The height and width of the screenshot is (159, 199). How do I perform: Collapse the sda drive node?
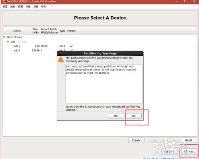coord(8,41)
